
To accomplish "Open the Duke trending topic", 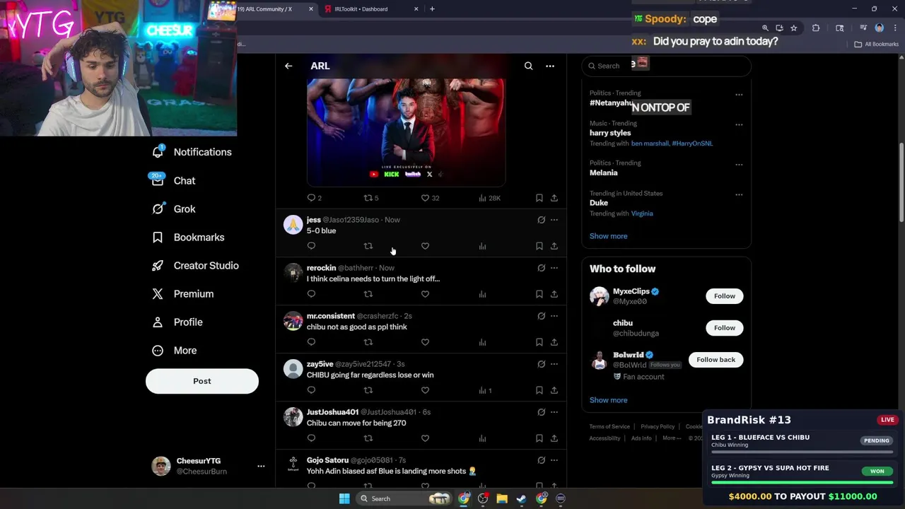I will tap(599, 203).
